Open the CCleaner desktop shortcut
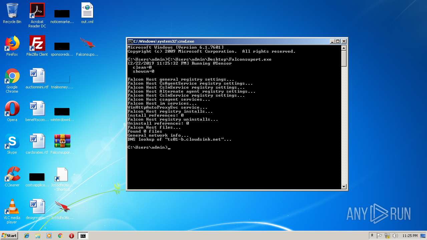 click(x=12, y=177)
